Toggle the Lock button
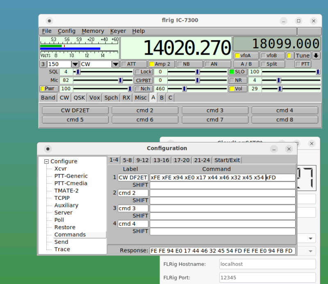The image size is (328, 284). pyautogui.click(x=143, y=72)
